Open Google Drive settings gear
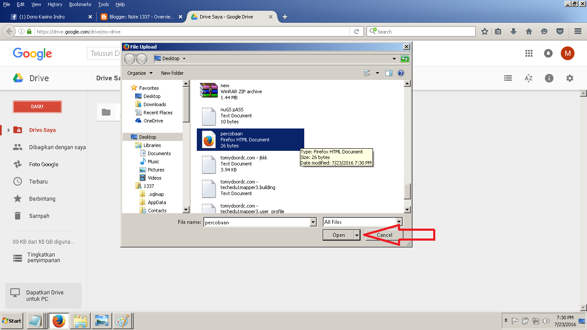 tap(569, 78)
